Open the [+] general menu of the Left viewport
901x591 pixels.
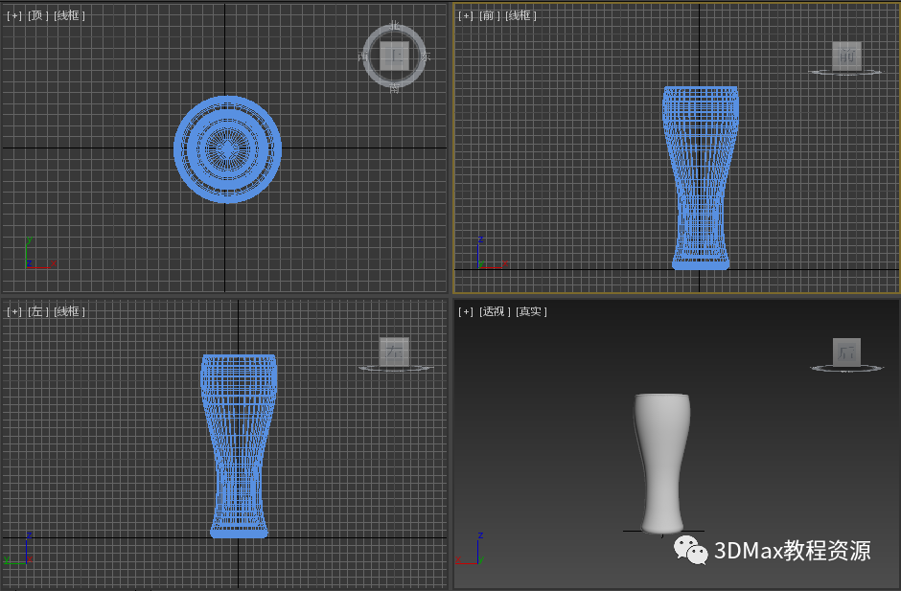tap(13, 311)
